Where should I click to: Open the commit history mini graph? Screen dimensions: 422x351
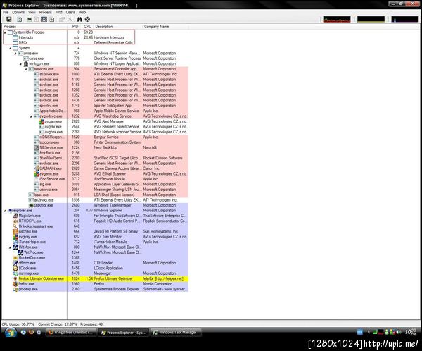tap(371, 19)
